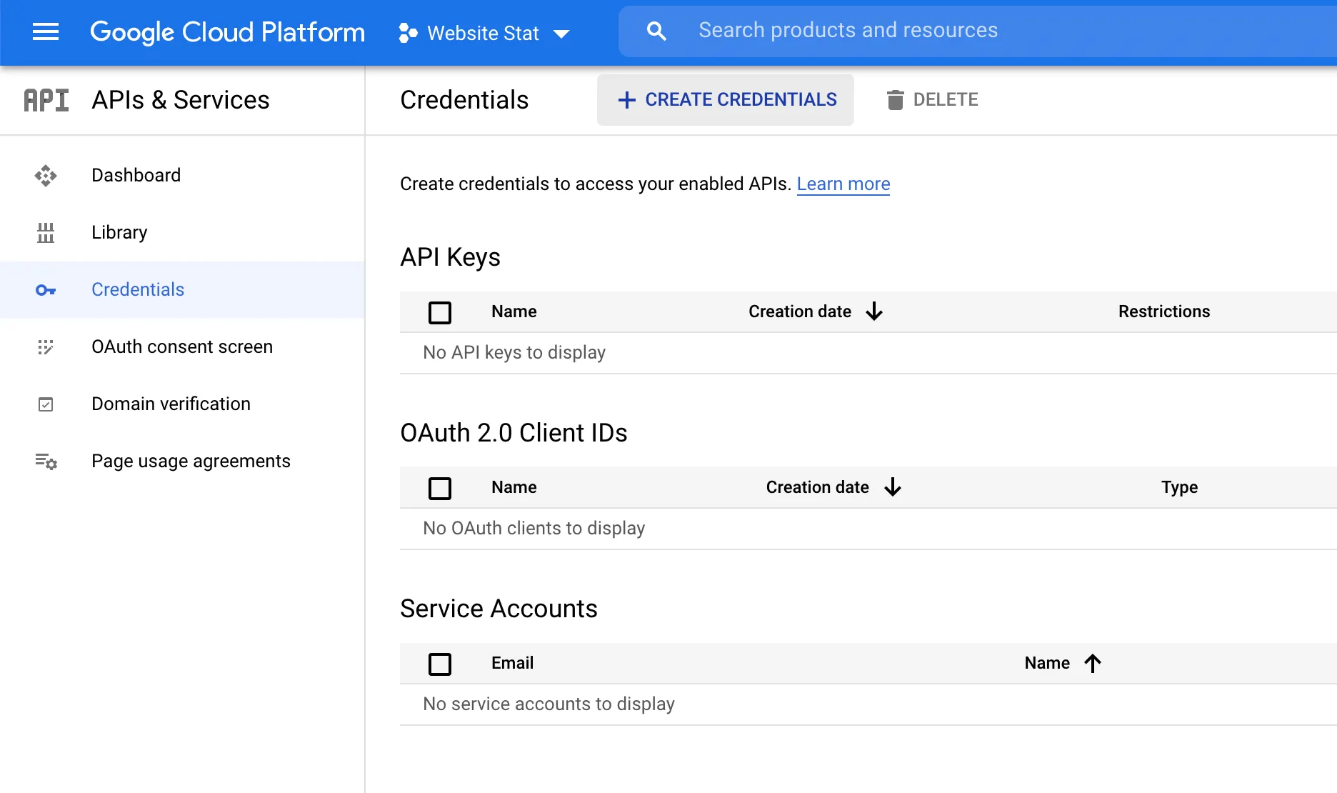Viewport: 1337px width, 793px height.
Task: Click the Domain verification checkmark icon
Action: click(46, 404)
